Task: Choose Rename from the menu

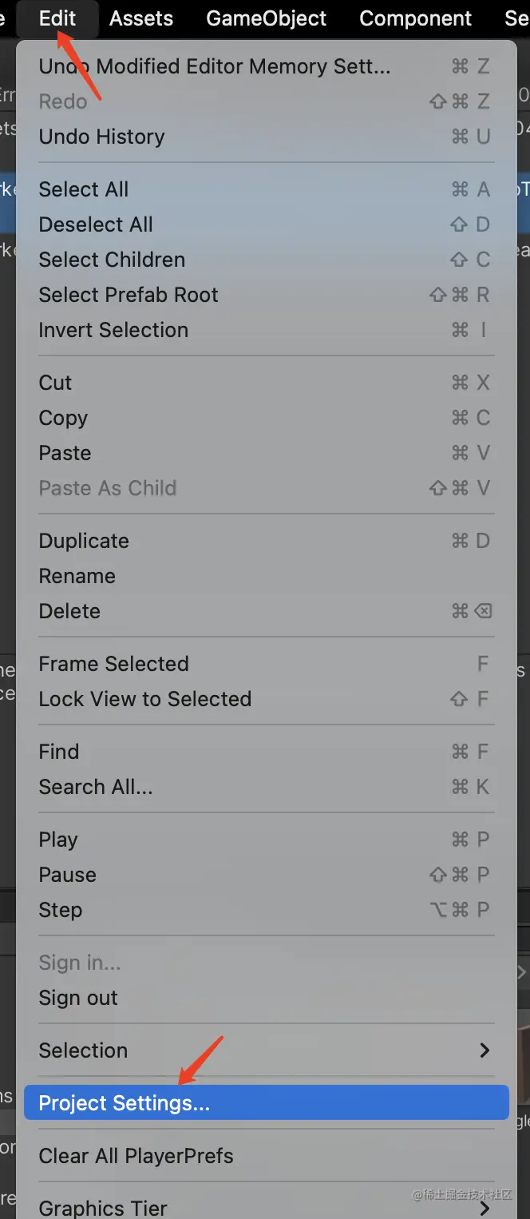Action: click(x=77, y=576)
